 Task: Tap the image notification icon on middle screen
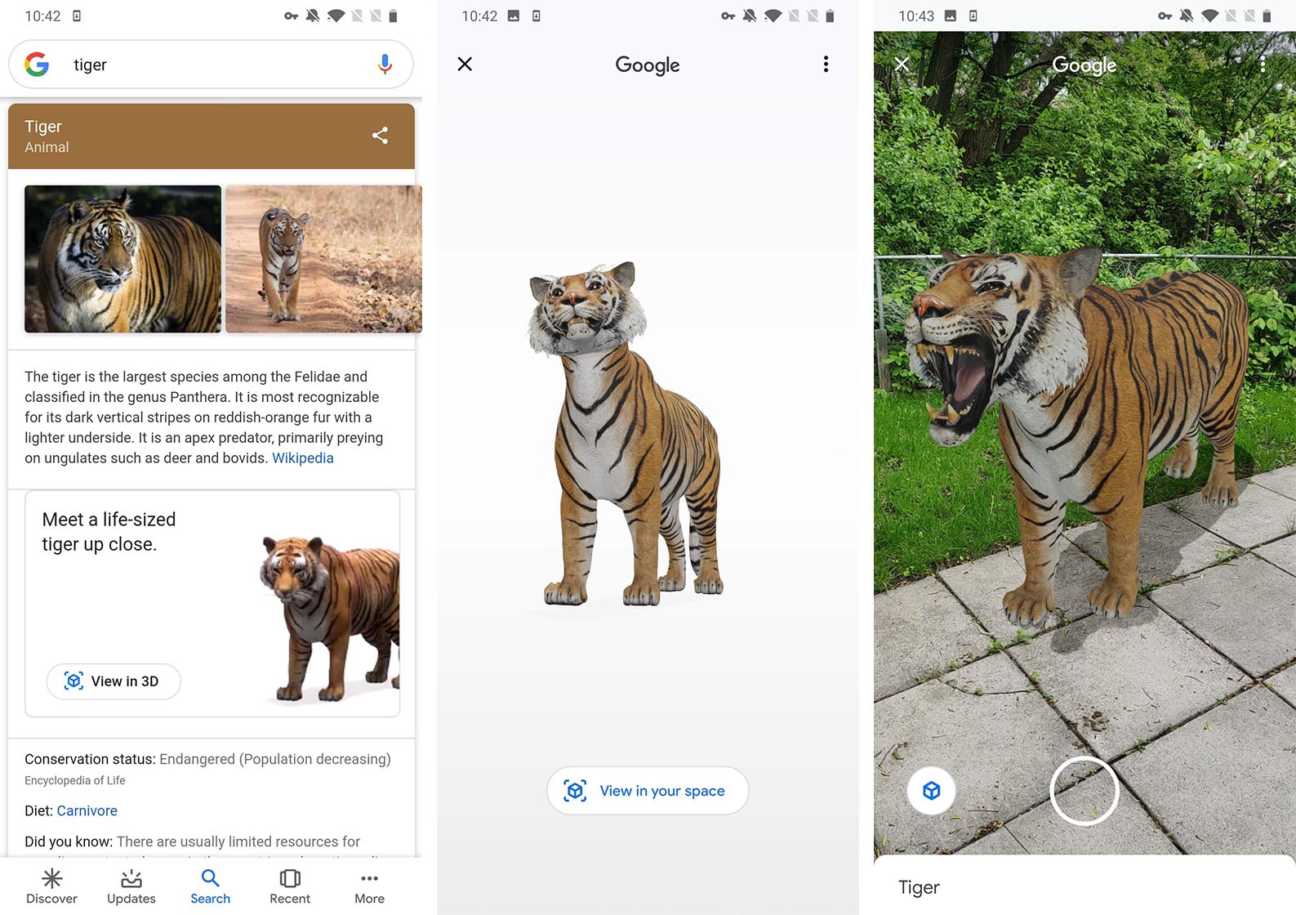tap(514, 16)
